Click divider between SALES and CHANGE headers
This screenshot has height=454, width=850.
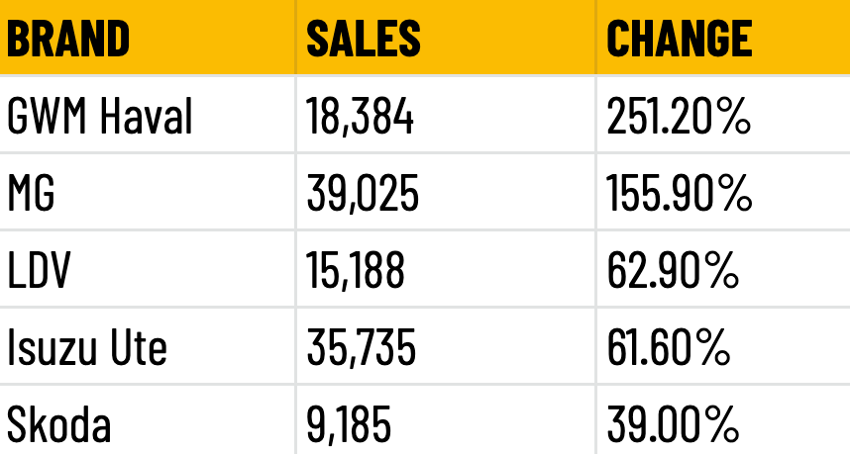[x=596, y=37]
